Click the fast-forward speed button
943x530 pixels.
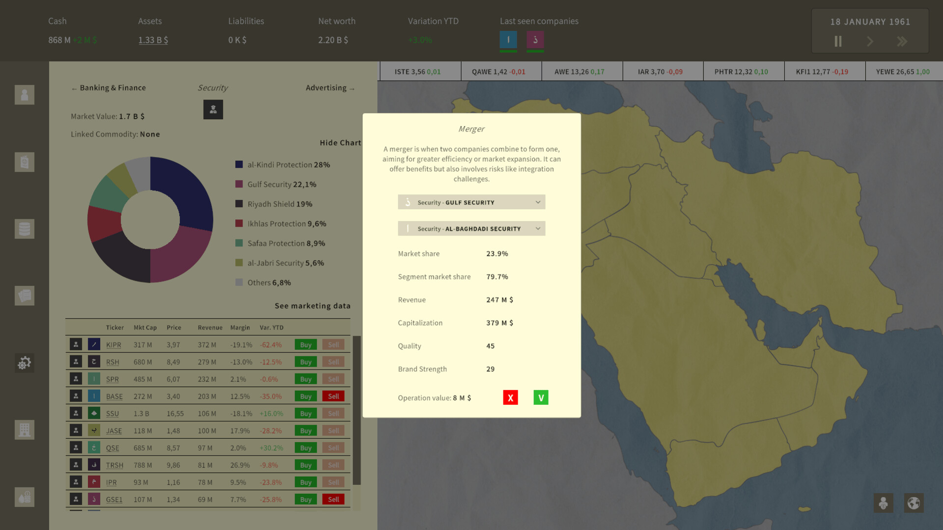(902, 41)
